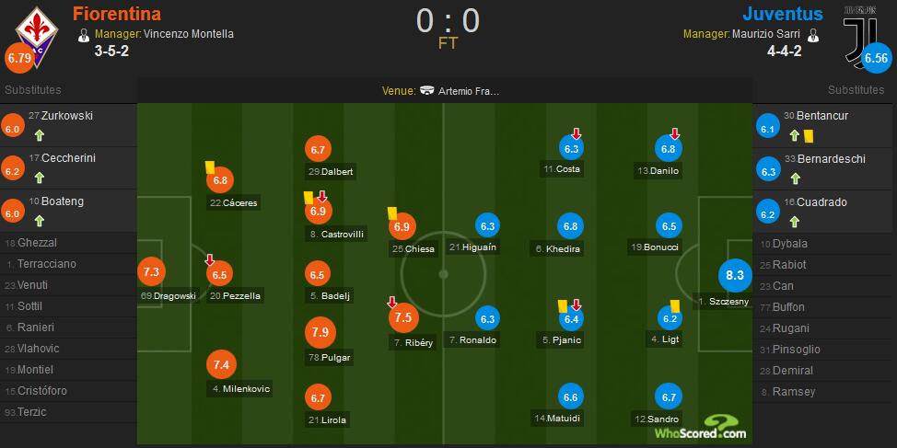Click the Artemio Fra… venue name
Screen dimensions: 897x448
click(469, 91)
